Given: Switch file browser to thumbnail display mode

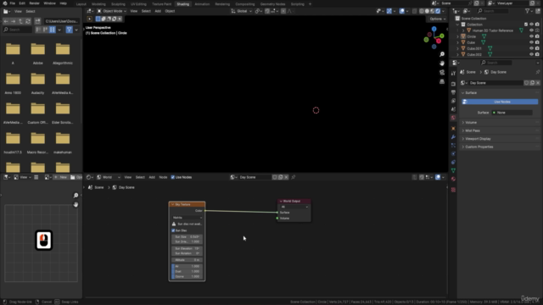Looking at the screenshot, I should point(53,30).
